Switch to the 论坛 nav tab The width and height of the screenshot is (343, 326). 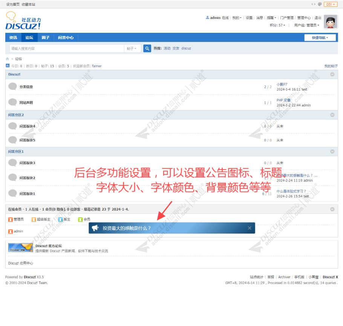(x=29, y=38)
